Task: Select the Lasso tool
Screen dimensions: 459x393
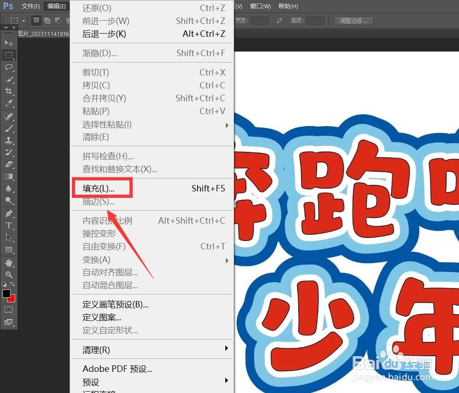Action: coord(9,67)
